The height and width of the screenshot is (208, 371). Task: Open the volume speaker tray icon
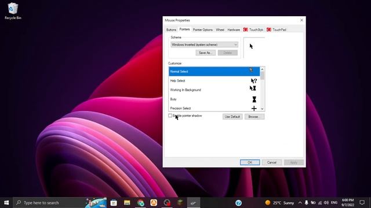point(326,203)
